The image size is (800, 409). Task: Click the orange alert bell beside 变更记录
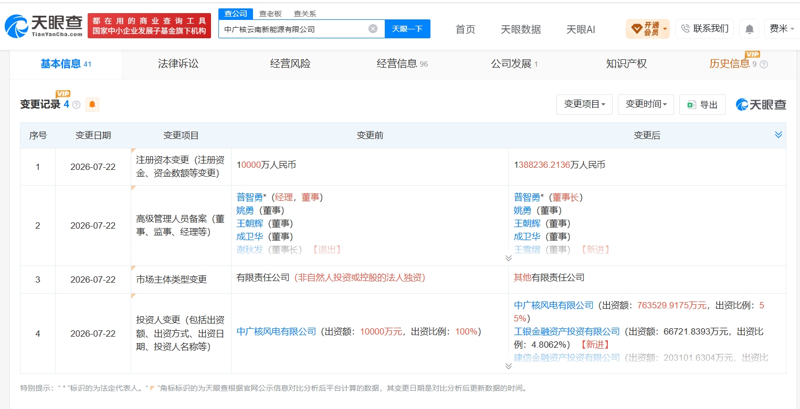pyautogui.click(x=92, y=104)
